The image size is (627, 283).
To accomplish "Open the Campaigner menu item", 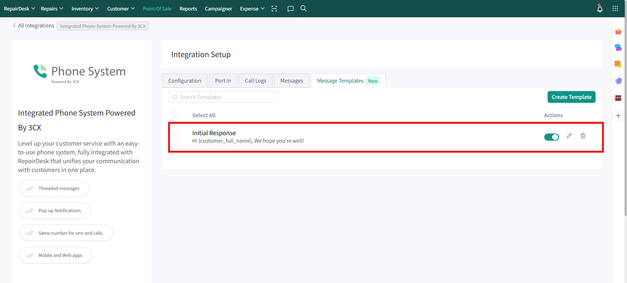I will pyautogui.click(x=218, y=8).
